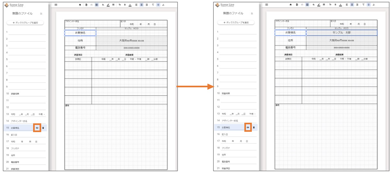392x173 pixels.
Task: Select the サンプル 太郎 cell in the right form
Action: (341, 33)
